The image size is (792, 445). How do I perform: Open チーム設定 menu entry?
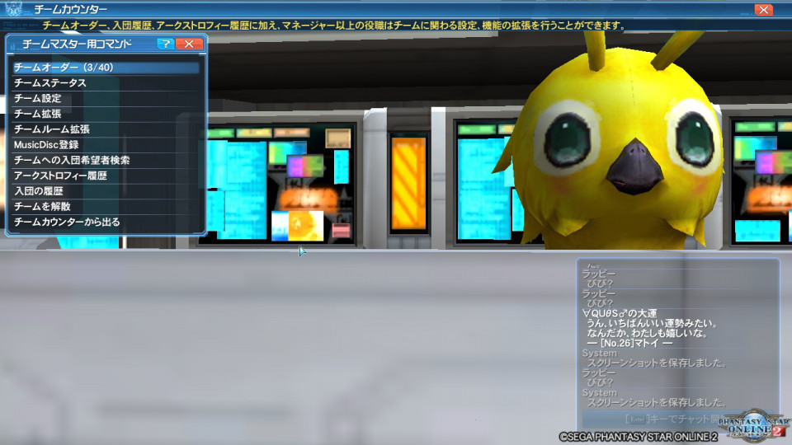[x=106, y=98]
